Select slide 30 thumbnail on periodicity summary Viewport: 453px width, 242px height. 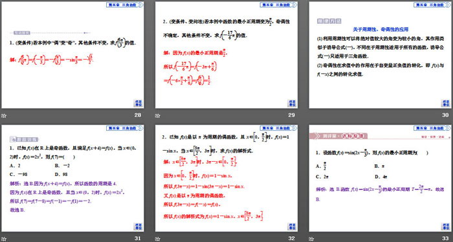click(x=381, y=55)
